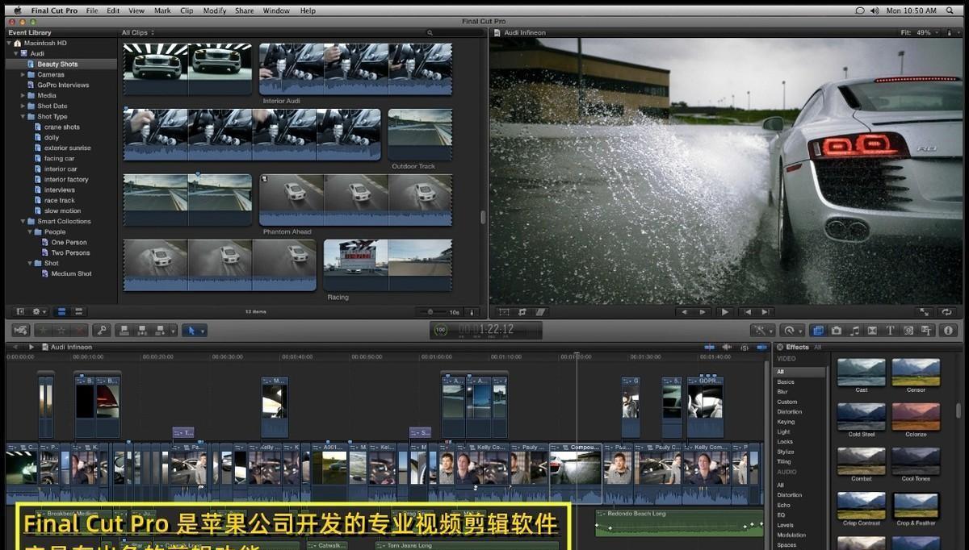Open the keyword editor key icon

pos(101,330)
